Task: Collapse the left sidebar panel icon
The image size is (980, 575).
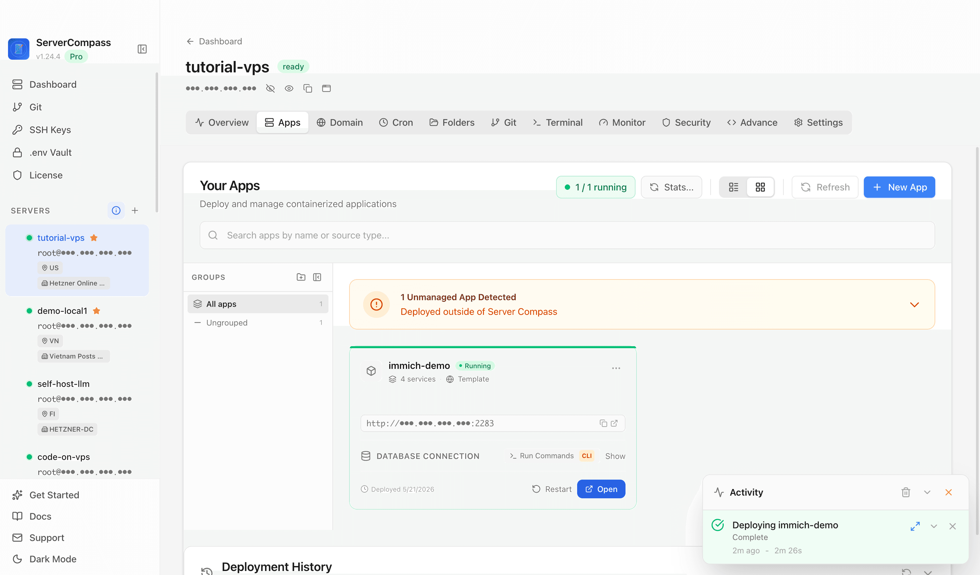Action: point(142,49)
